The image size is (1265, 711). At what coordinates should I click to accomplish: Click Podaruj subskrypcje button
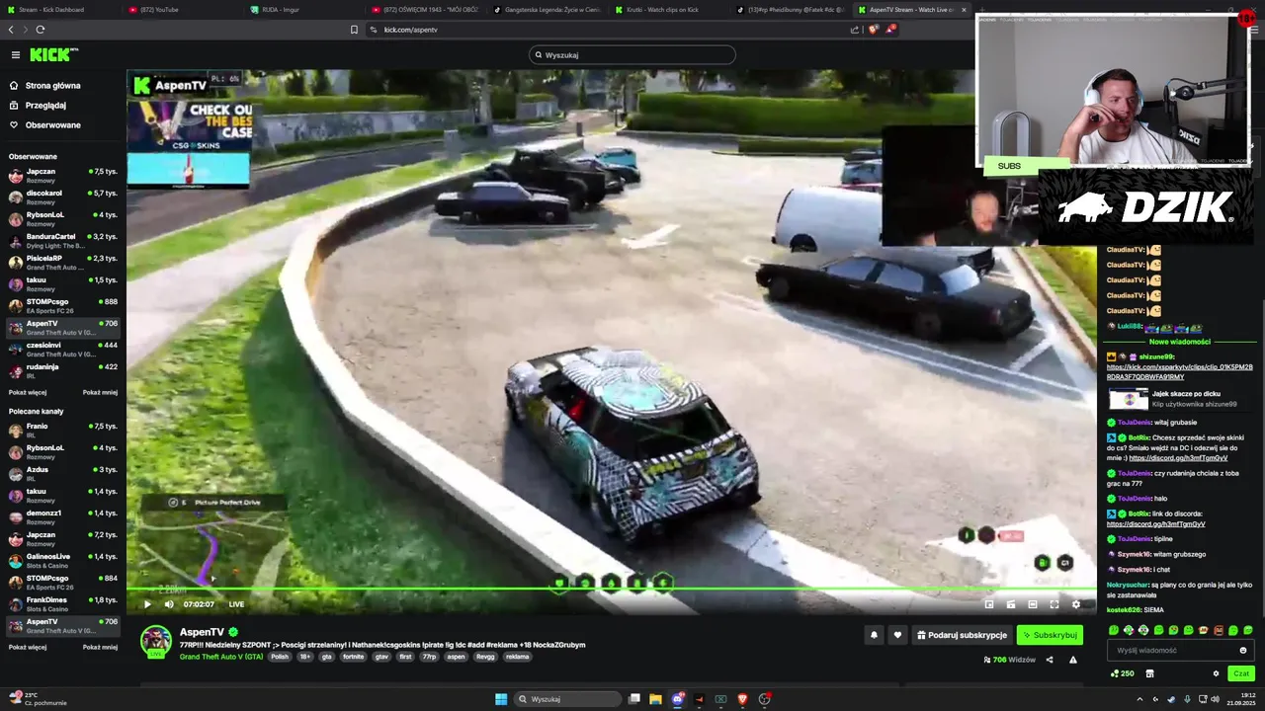962,635
